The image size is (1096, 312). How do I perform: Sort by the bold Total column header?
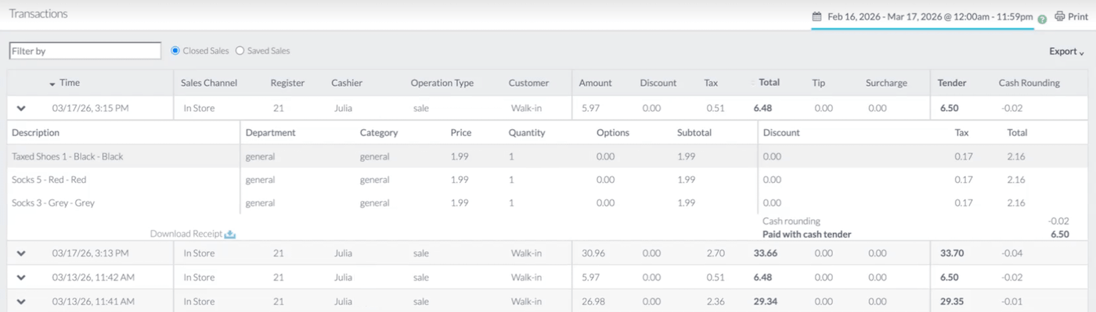tap(769, 83)
